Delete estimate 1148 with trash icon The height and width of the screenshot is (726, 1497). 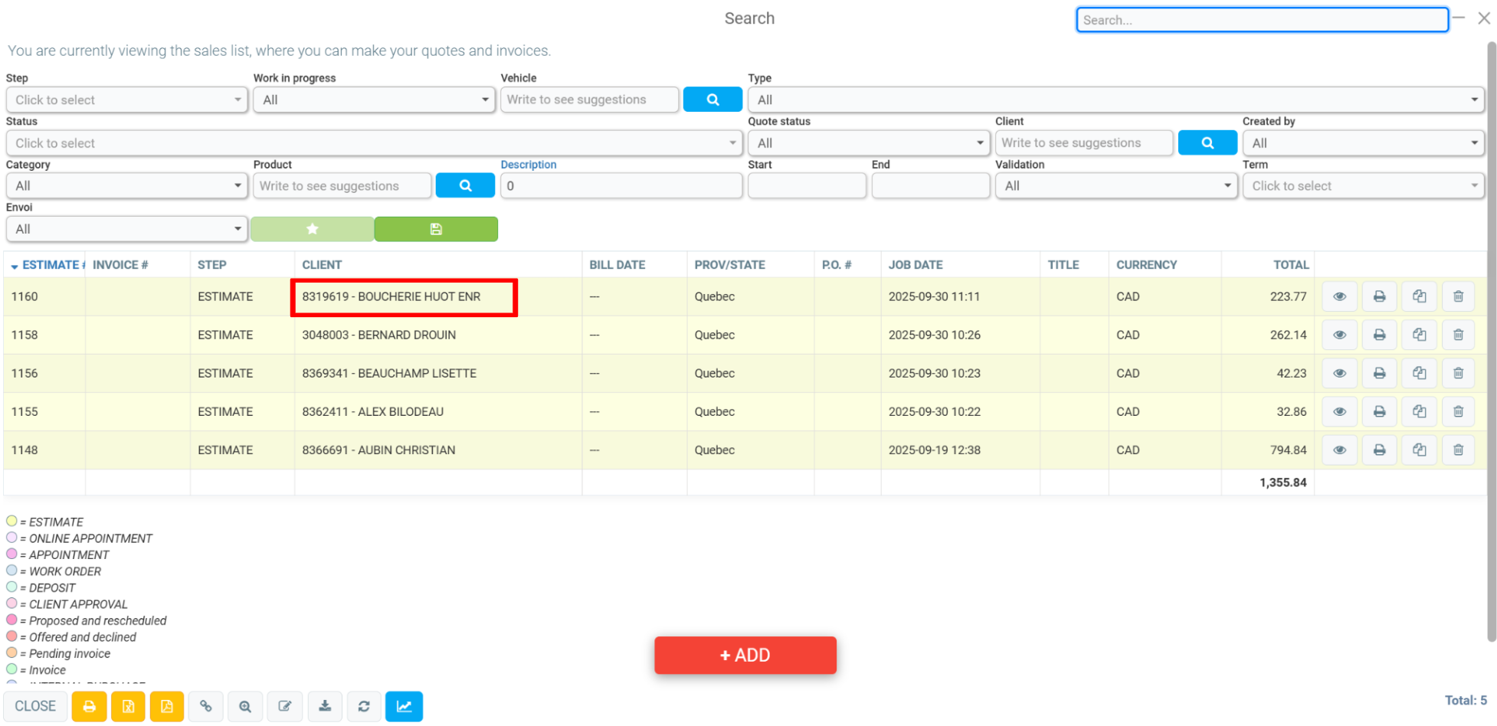pyautogui.click(x=1458, y=450)
